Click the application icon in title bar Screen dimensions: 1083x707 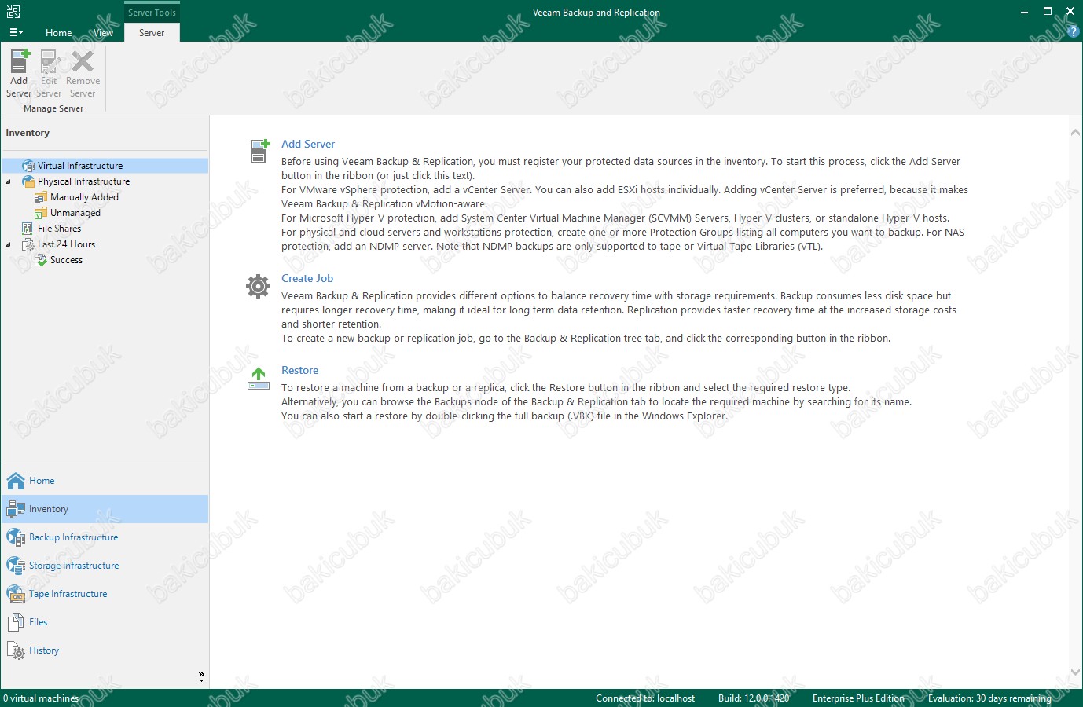[x=13, y=12]
